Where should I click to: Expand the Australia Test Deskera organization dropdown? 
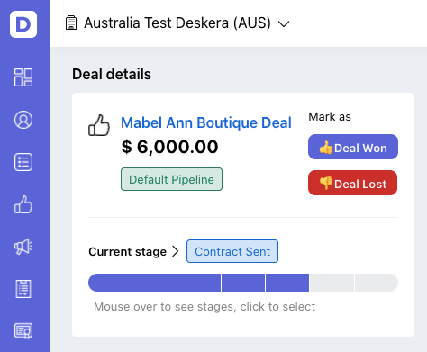coord(284,23)
